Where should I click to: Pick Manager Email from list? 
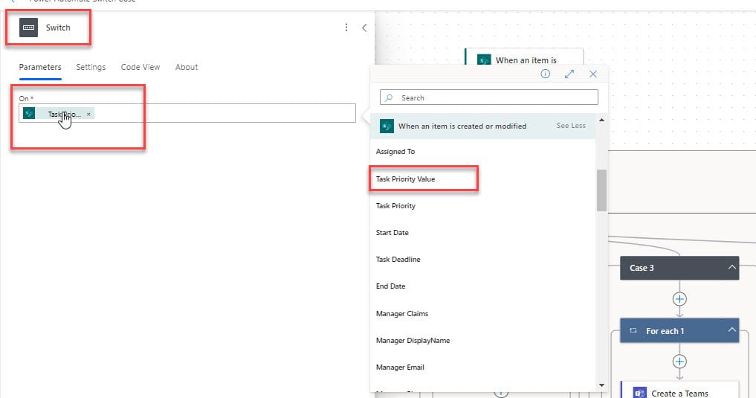click(400, 367)
